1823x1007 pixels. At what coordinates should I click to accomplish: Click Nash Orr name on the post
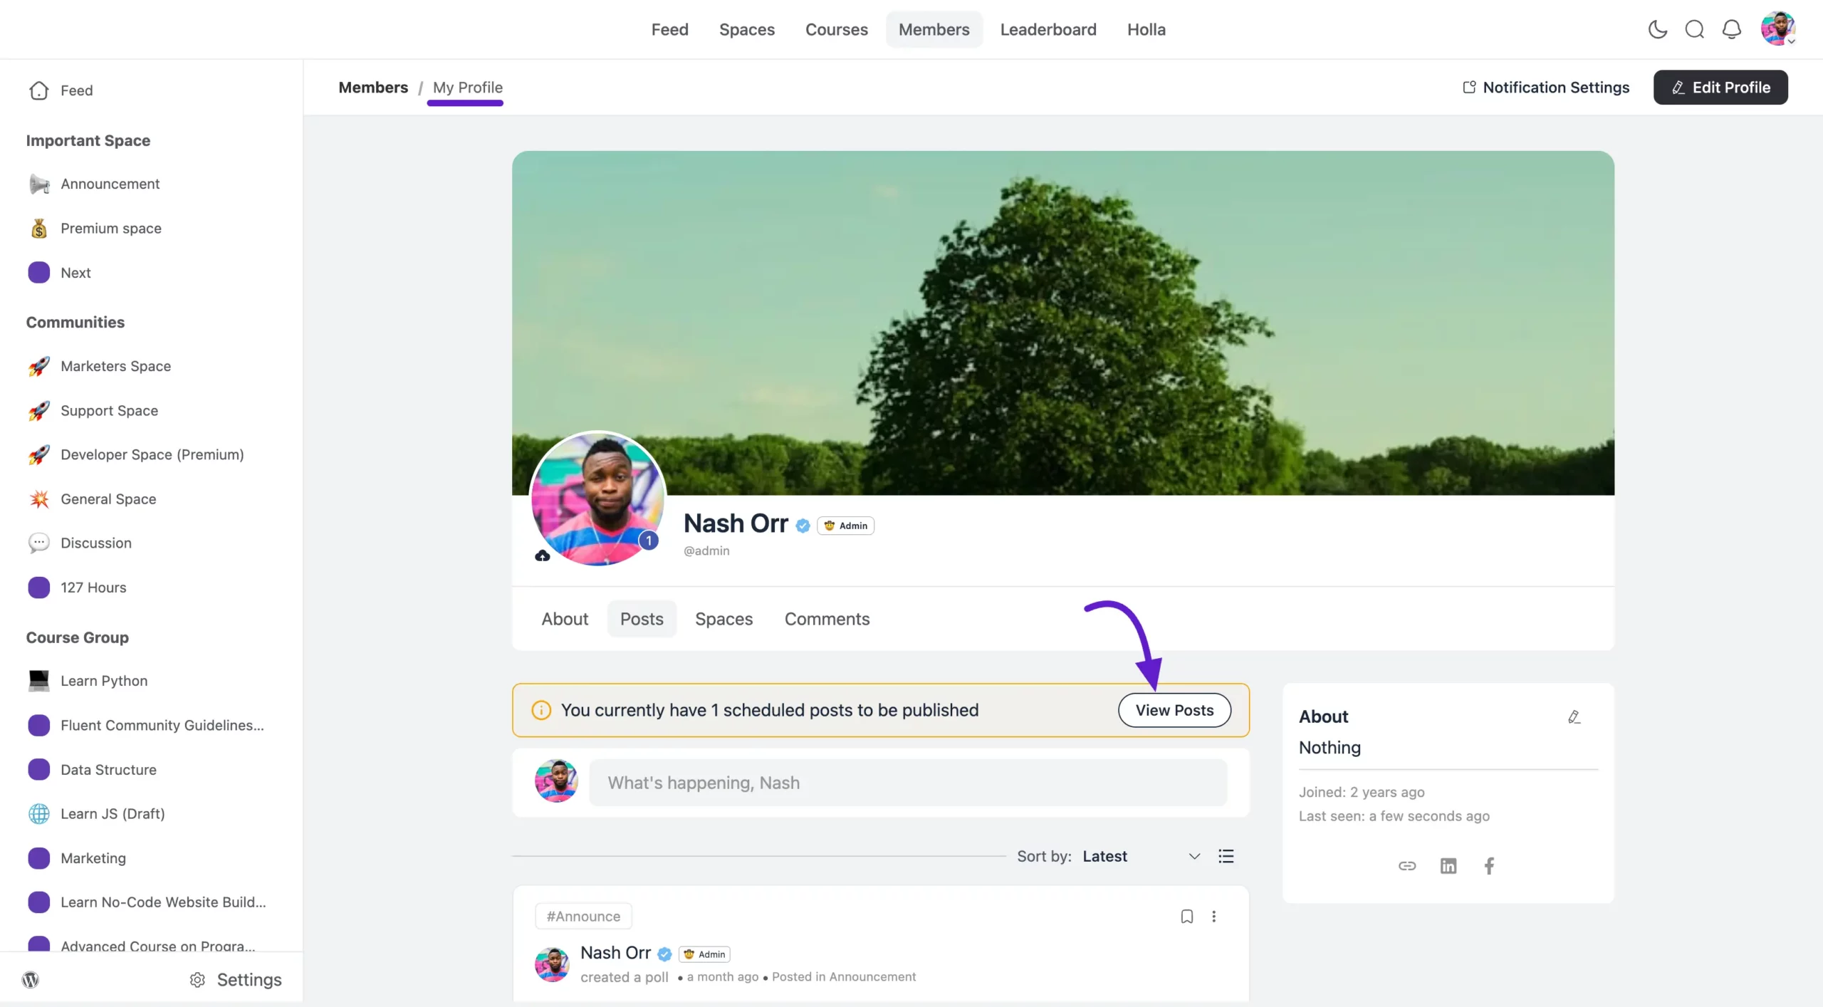point(615,952)
